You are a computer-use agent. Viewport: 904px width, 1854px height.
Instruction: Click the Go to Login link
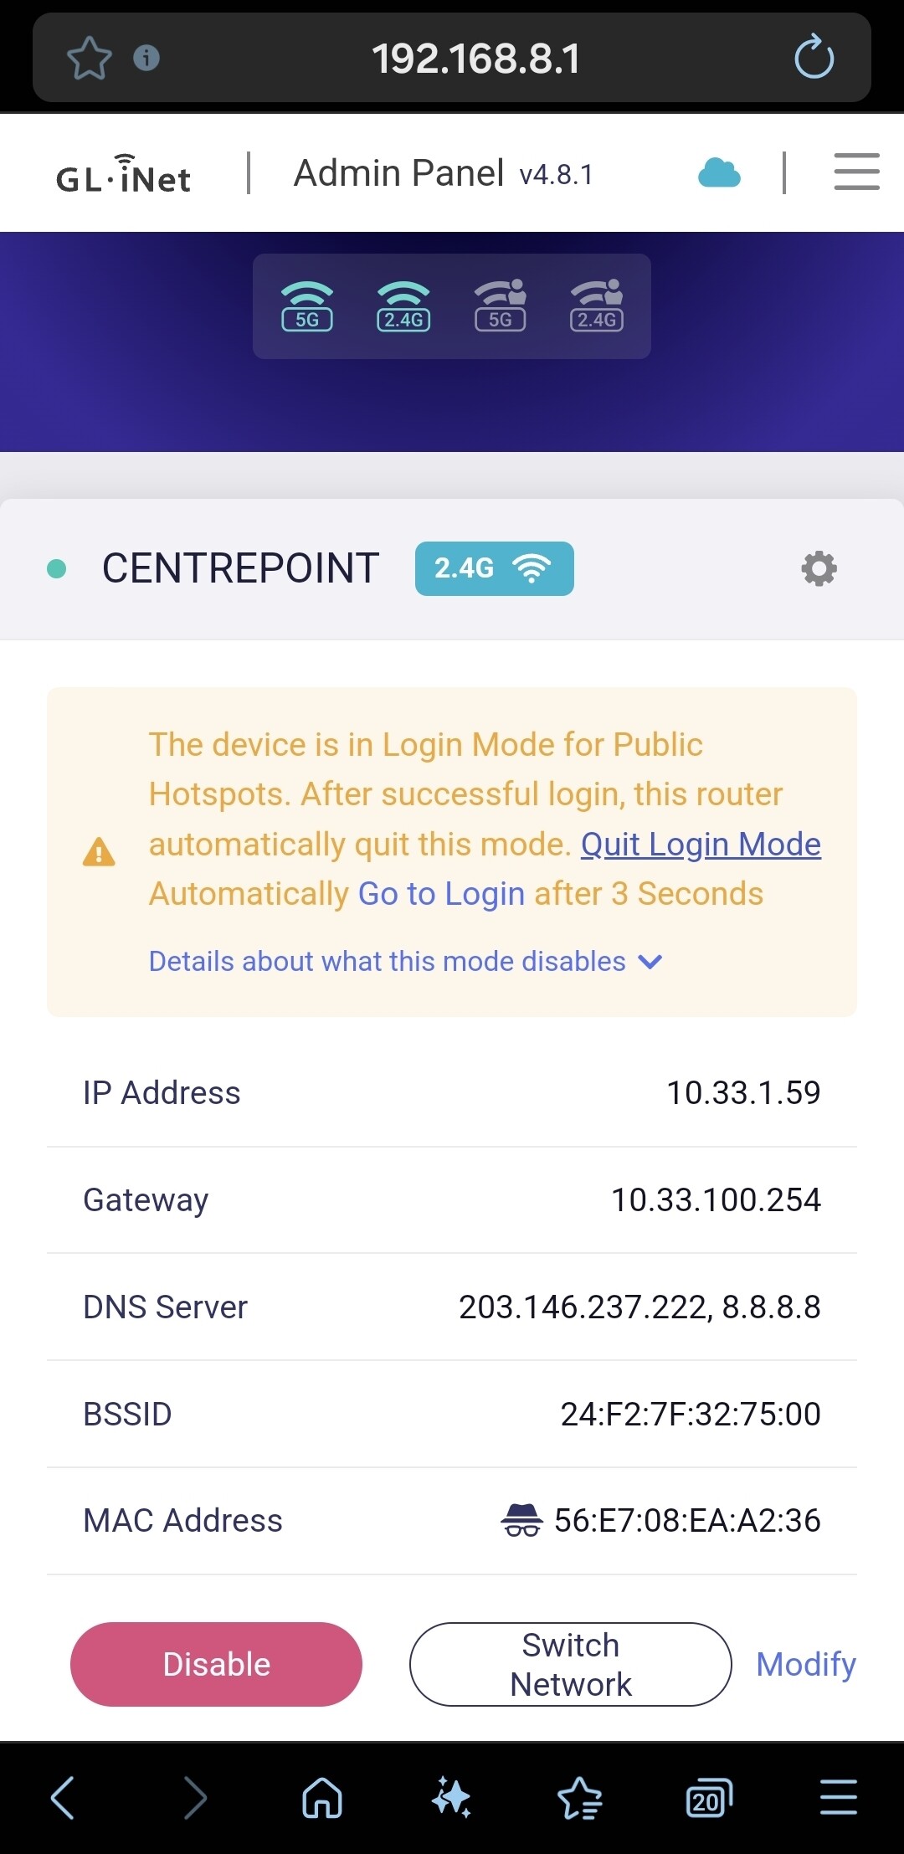coord(441,894)
